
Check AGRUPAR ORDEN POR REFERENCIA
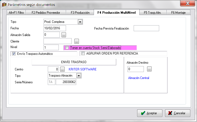pos(83,53)
